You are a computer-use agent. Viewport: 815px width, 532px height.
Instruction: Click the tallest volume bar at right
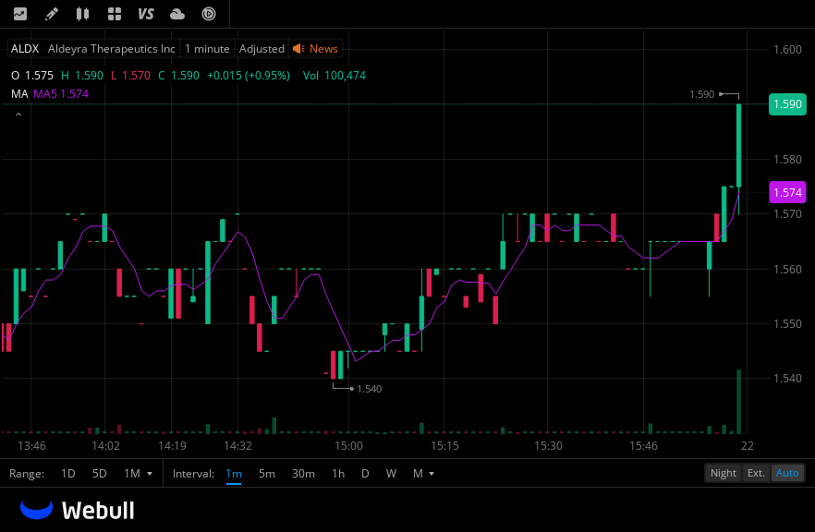click(x=738, y=402)
